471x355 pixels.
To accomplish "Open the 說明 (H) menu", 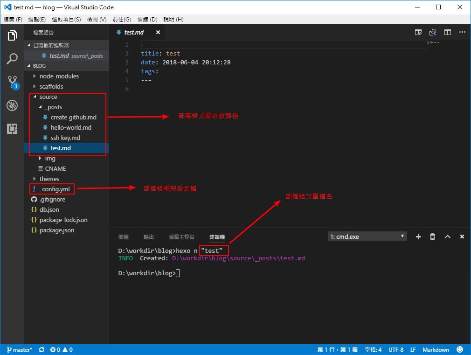I will tap(173, 19).
